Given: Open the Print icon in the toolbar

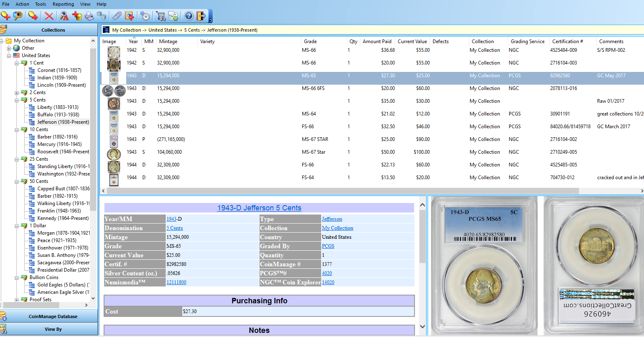Looking at the screenshot, I should [x=90, y=16].
